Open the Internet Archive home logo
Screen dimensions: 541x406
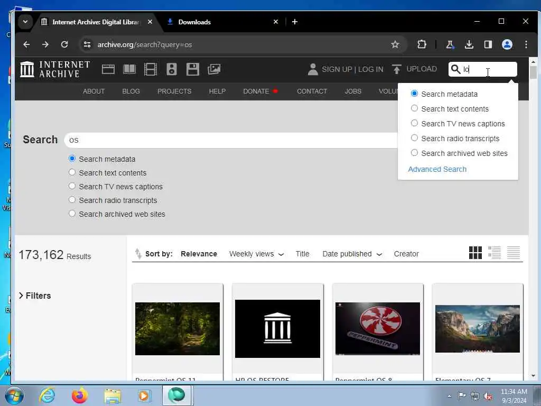click(x=55, y=69)
